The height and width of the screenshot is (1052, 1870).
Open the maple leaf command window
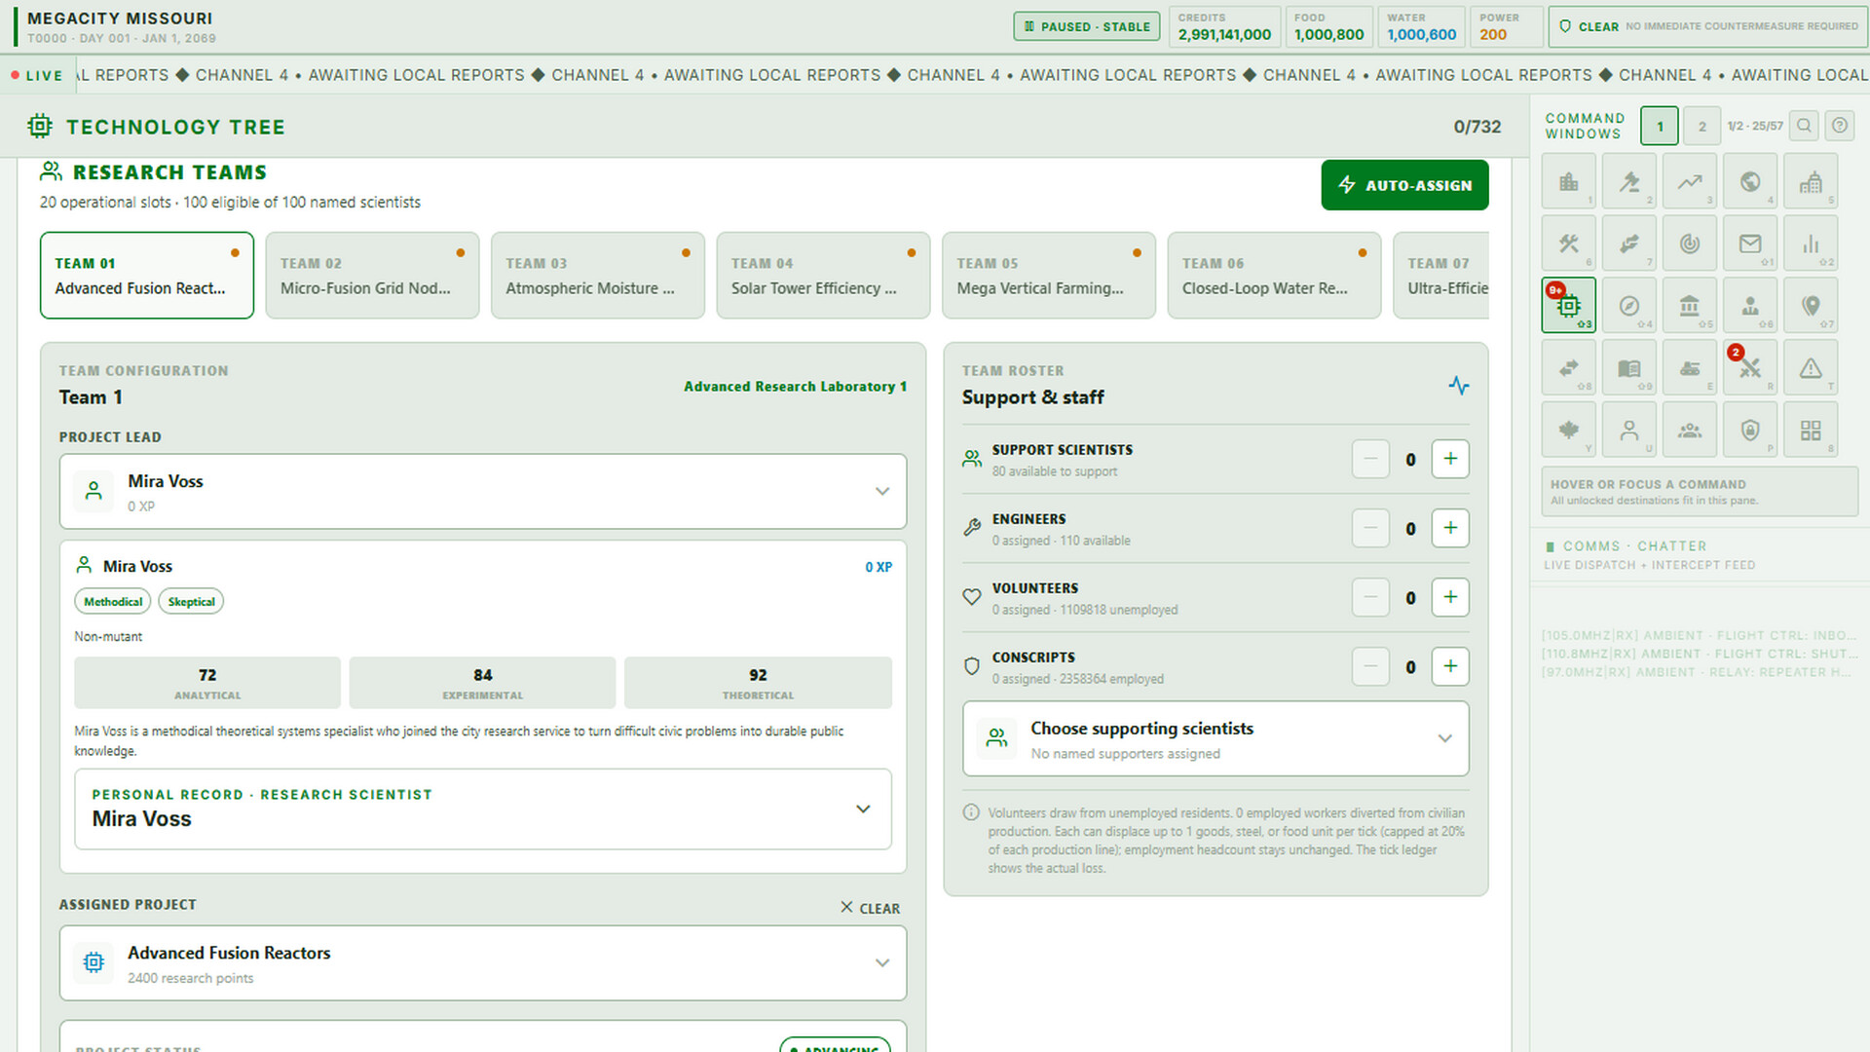(1569, 430)
